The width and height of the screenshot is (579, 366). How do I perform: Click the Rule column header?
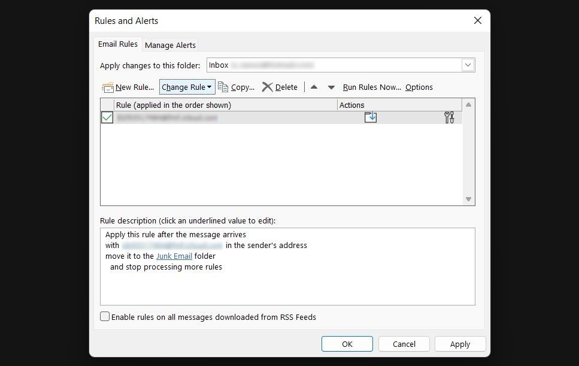(x=226, y=105)
